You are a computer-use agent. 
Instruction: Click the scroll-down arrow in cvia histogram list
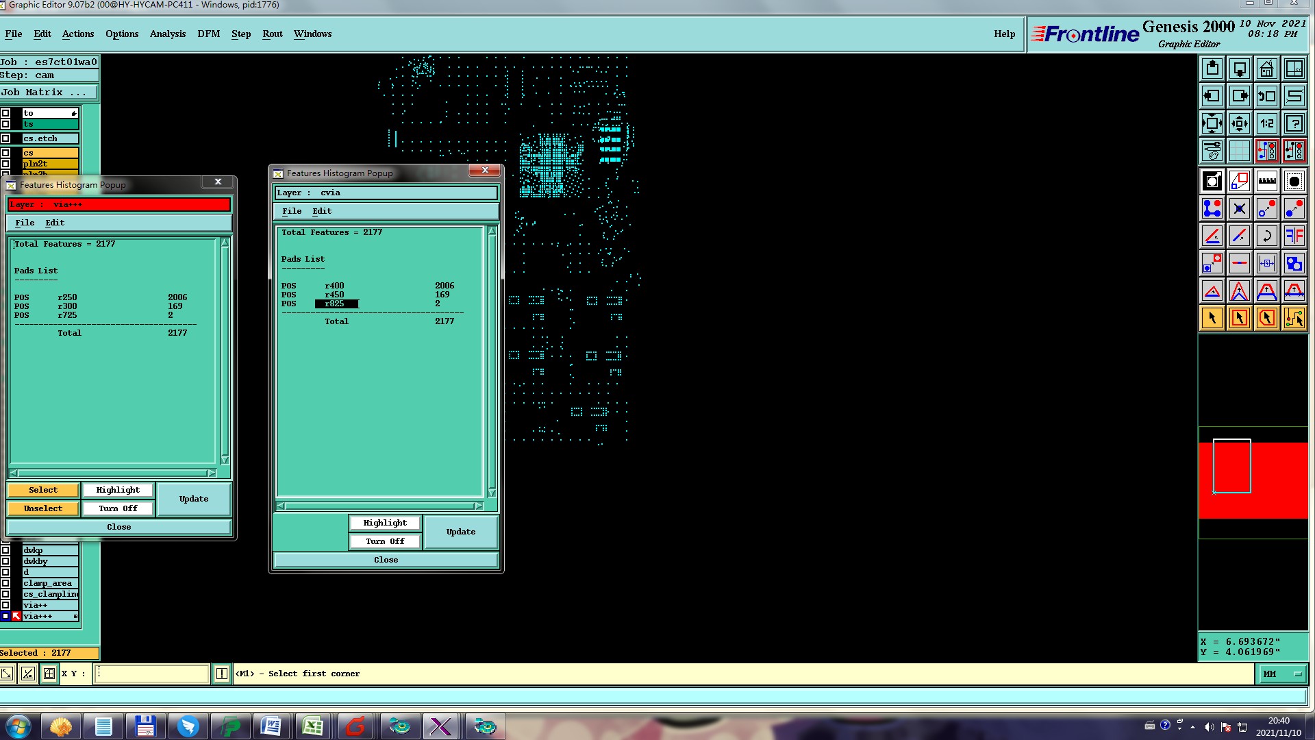pos(492,493)
